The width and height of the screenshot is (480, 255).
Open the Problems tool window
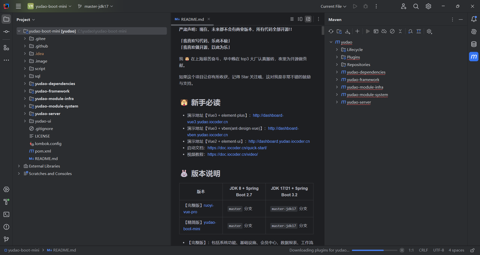click(6, 227)
